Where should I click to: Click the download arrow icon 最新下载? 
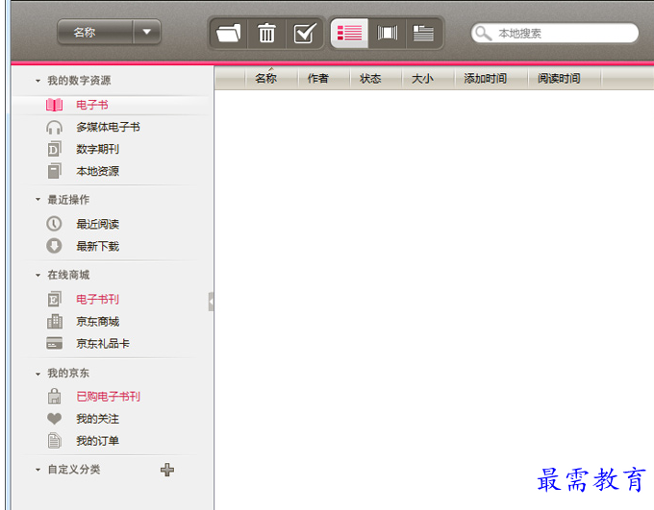click(54, 246)
